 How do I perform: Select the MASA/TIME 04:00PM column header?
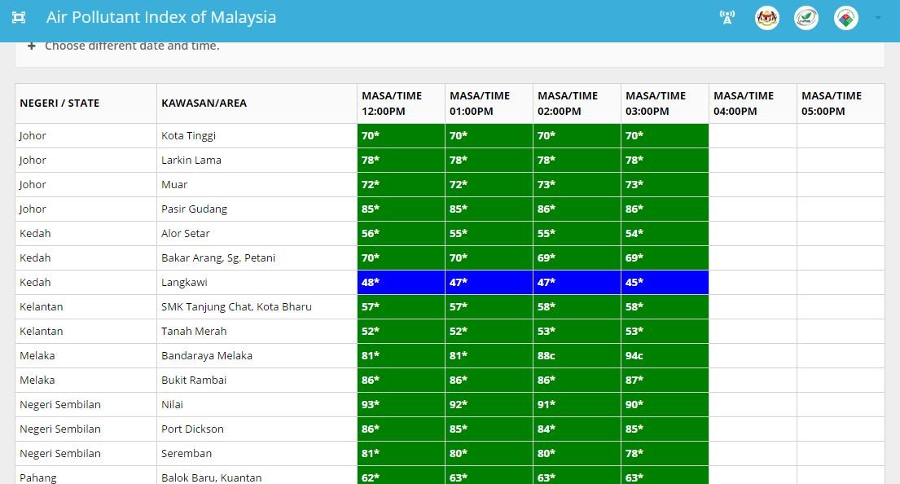[753, 103]
